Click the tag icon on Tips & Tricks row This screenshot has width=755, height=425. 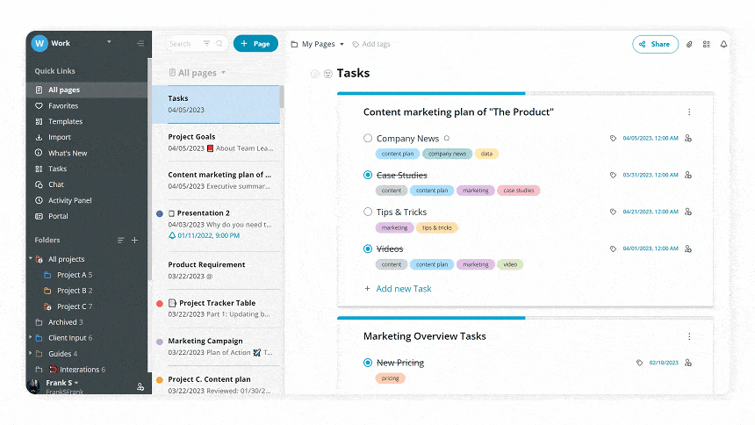pyautogui.click(x=613, y=212)
